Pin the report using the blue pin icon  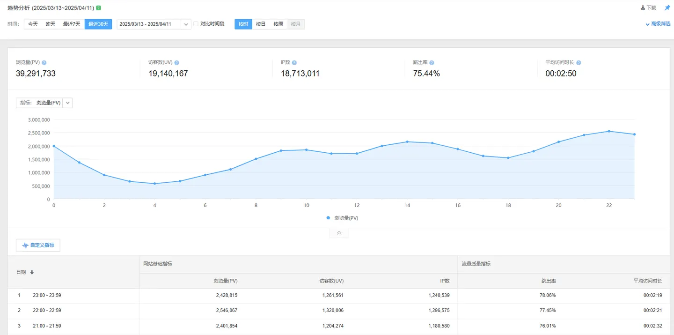667,8
